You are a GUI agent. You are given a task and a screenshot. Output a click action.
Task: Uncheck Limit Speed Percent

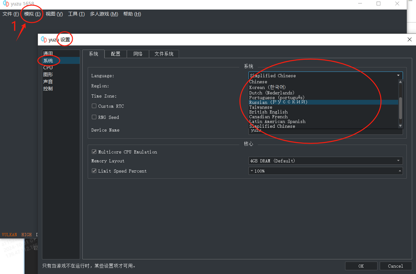94,171
